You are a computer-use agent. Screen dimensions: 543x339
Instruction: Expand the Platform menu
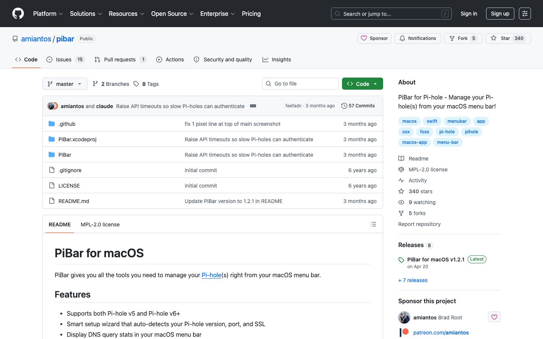click(x=48, y=14)
